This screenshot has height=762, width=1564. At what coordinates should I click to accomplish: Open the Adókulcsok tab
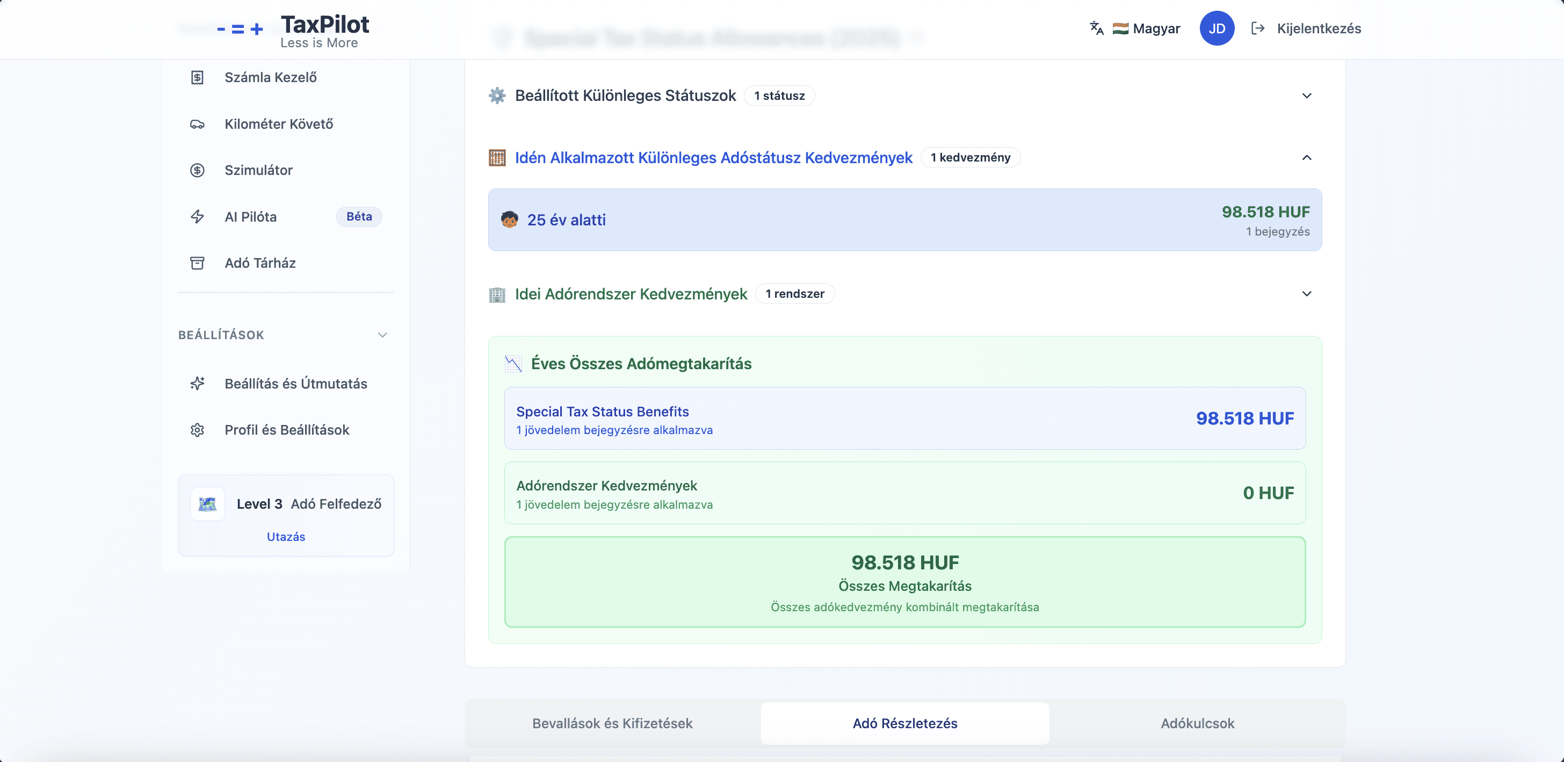click(1197, 723)
